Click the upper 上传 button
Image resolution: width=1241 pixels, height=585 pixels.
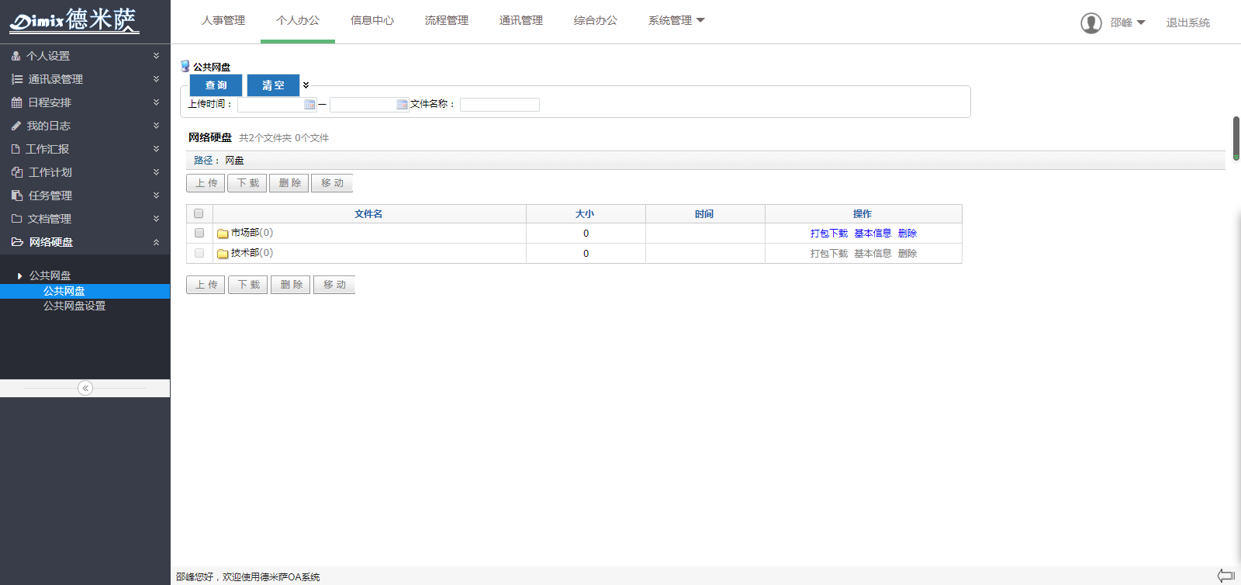tap(206, 183)
